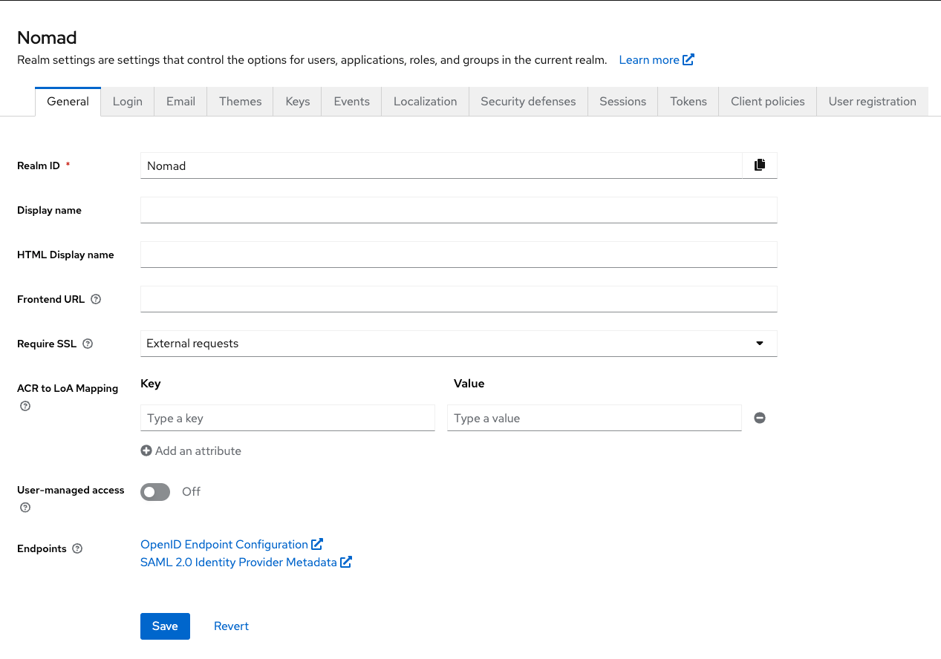Image resolution: width=941 pixels, height=659 pixels.
Task: Switch to the Login tab
Action: coord(127,102)
